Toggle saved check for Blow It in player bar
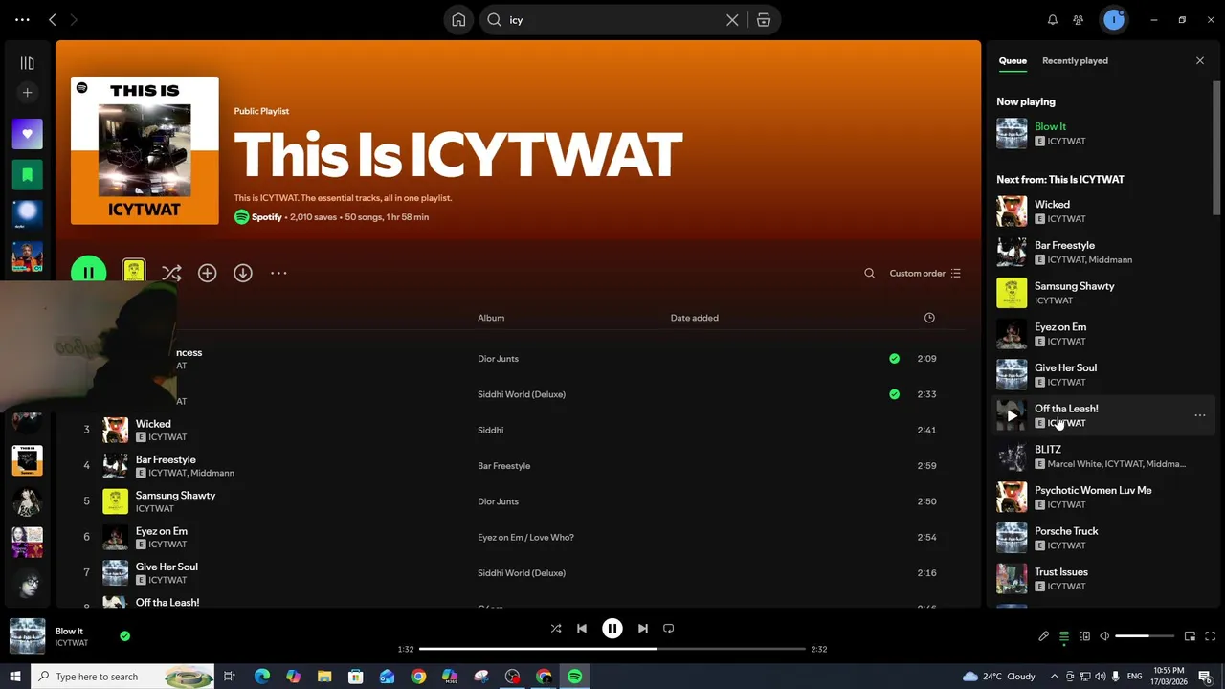This screenshot has height=689, width=1225. [124, 636]
